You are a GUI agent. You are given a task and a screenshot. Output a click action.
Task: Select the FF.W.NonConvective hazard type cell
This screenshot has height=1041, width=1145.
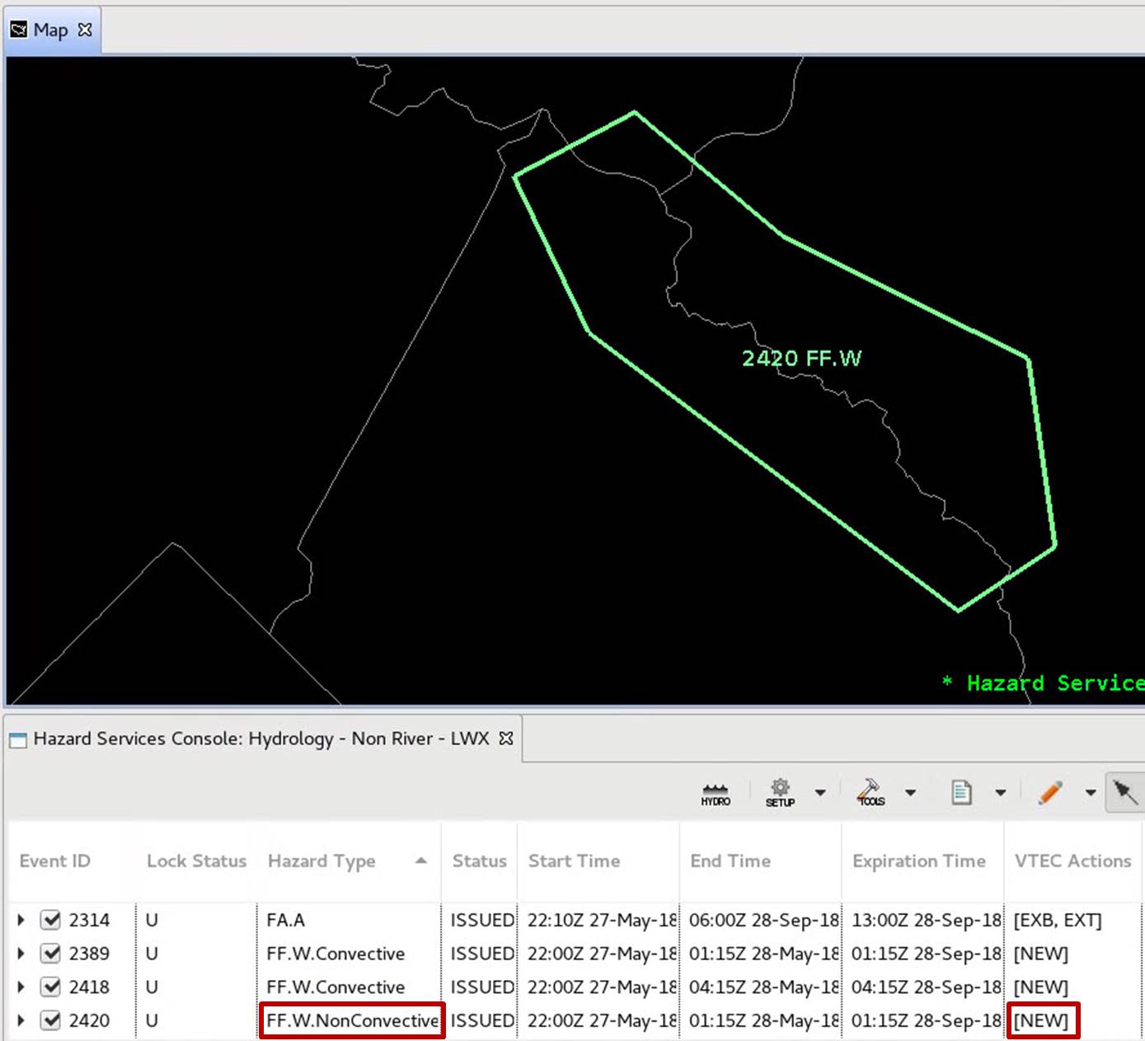[352, 1020]
